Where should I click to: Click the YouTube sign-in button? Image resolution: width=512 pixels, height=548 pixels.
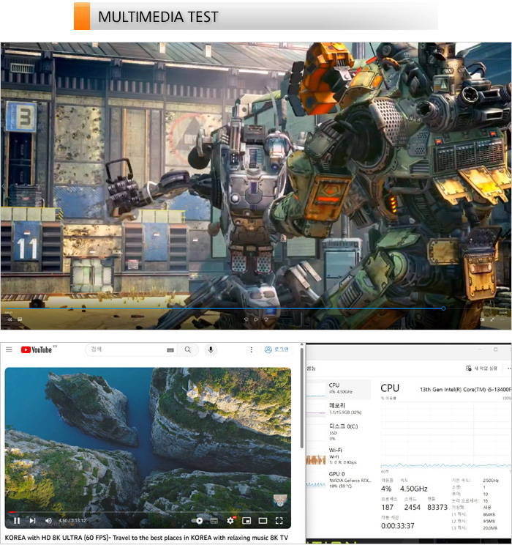pos(277,350)
